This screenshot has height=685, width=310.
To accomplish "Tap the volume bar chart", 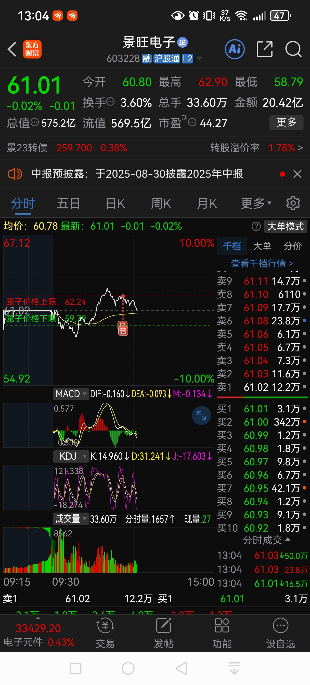I will click(x=109, y=550).
